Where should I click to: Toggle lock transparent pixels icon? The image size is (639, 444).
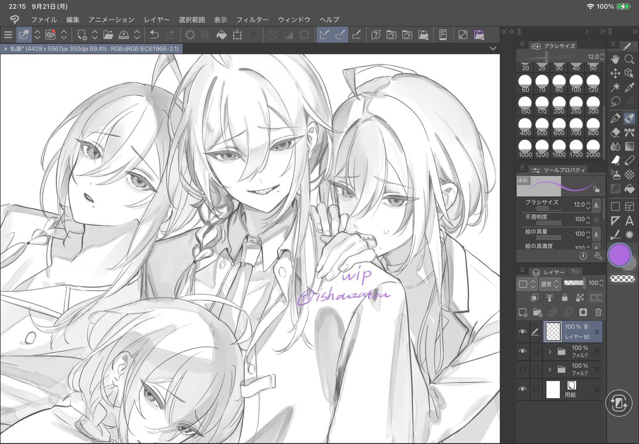580,298
